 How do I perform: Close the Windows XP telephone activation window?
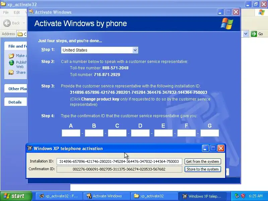221,148
